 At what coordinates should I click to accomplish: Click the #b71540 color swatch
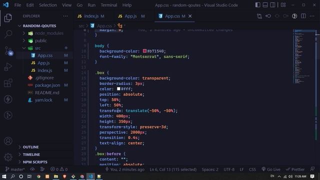point(144,51)
